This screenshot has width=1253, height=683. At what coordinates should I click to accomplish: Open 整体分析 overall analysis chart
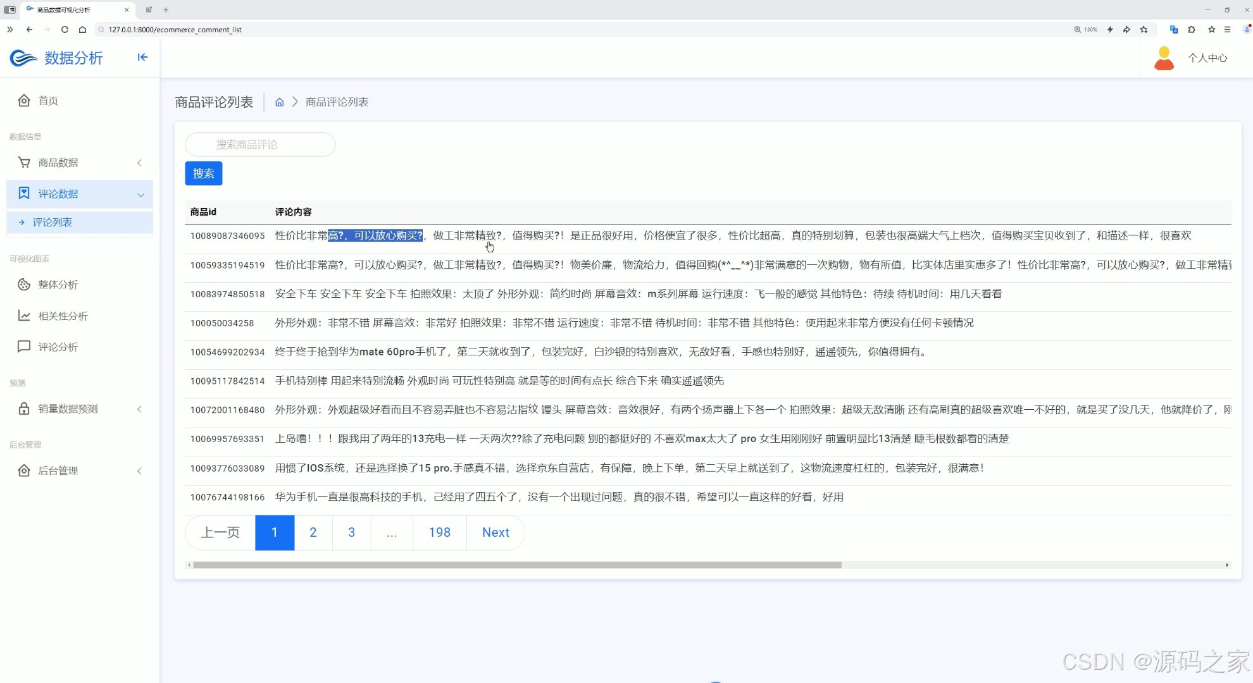pos(58,285)
